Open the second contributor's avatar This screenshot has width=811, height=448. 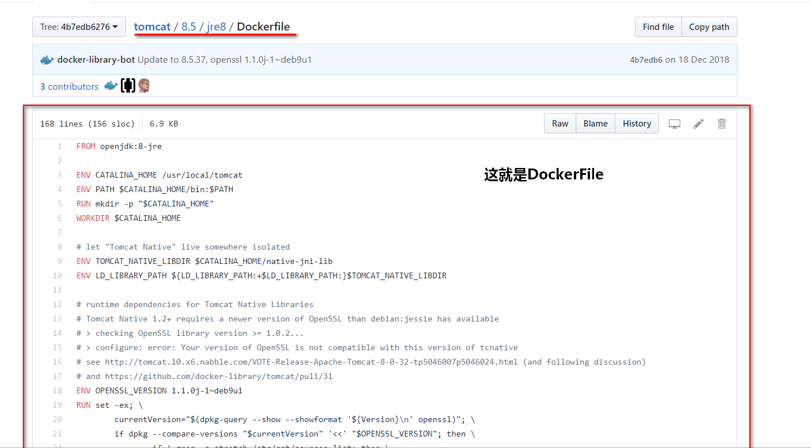pos(128,85)
